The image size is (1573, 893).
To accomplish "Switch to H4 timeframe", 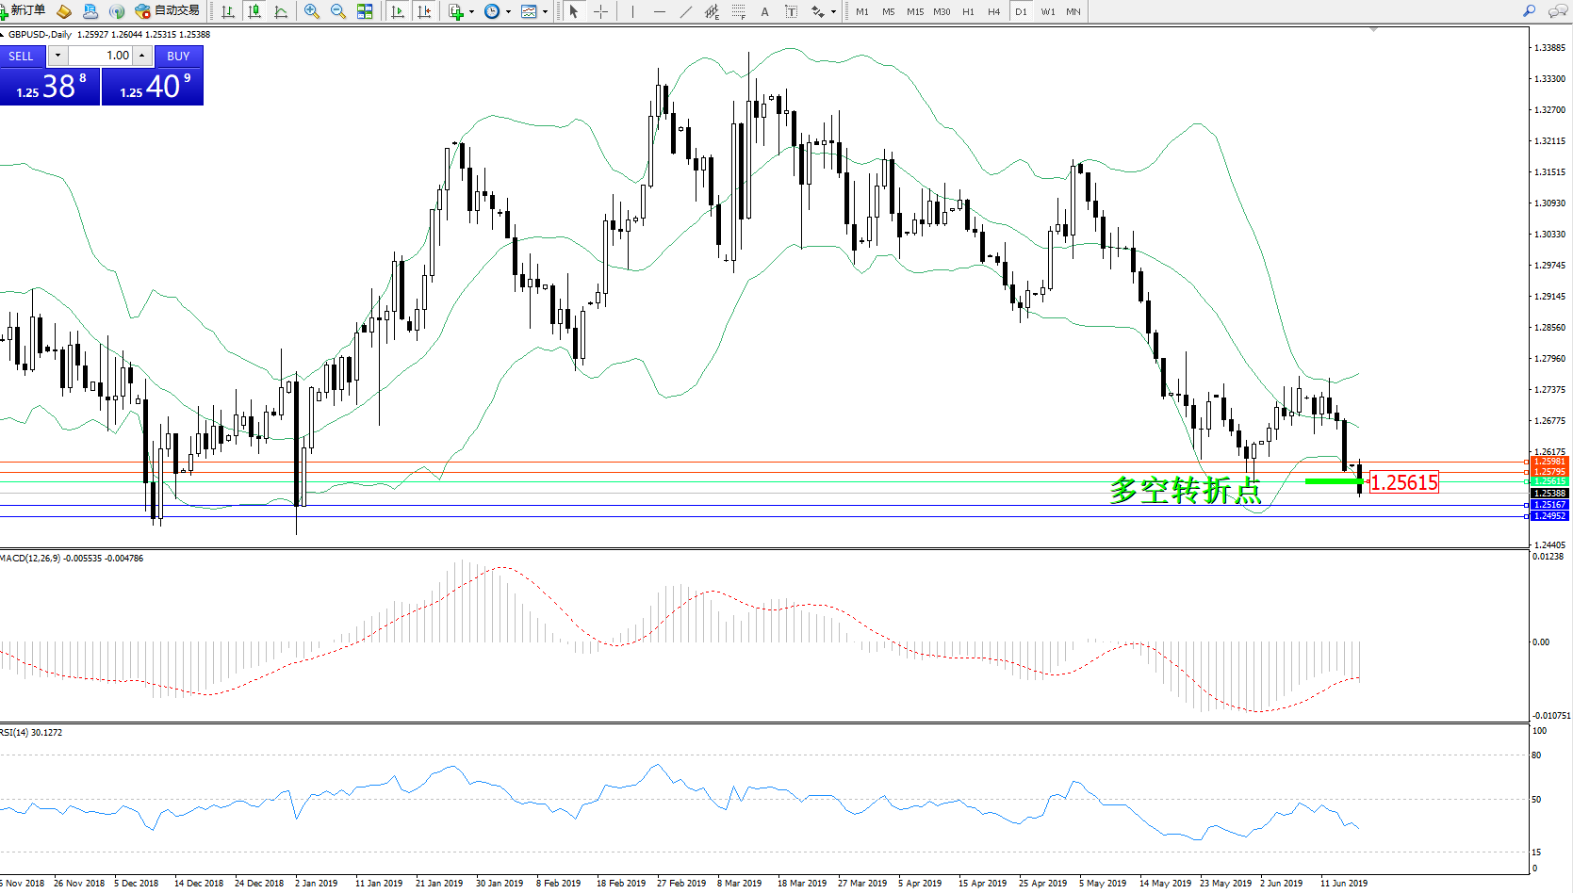I will tap(993, 11).
